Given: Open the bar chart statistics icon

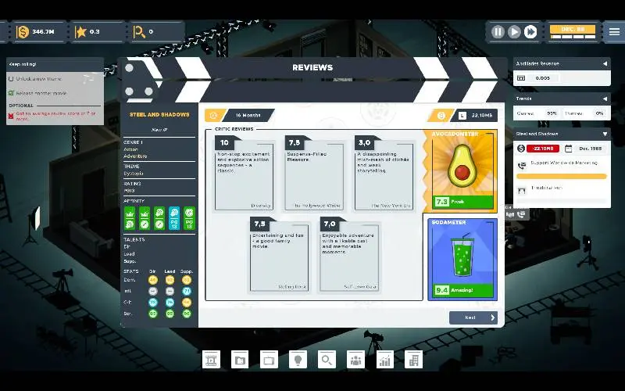Looking at the screenshot, I should tap(384, 360).
